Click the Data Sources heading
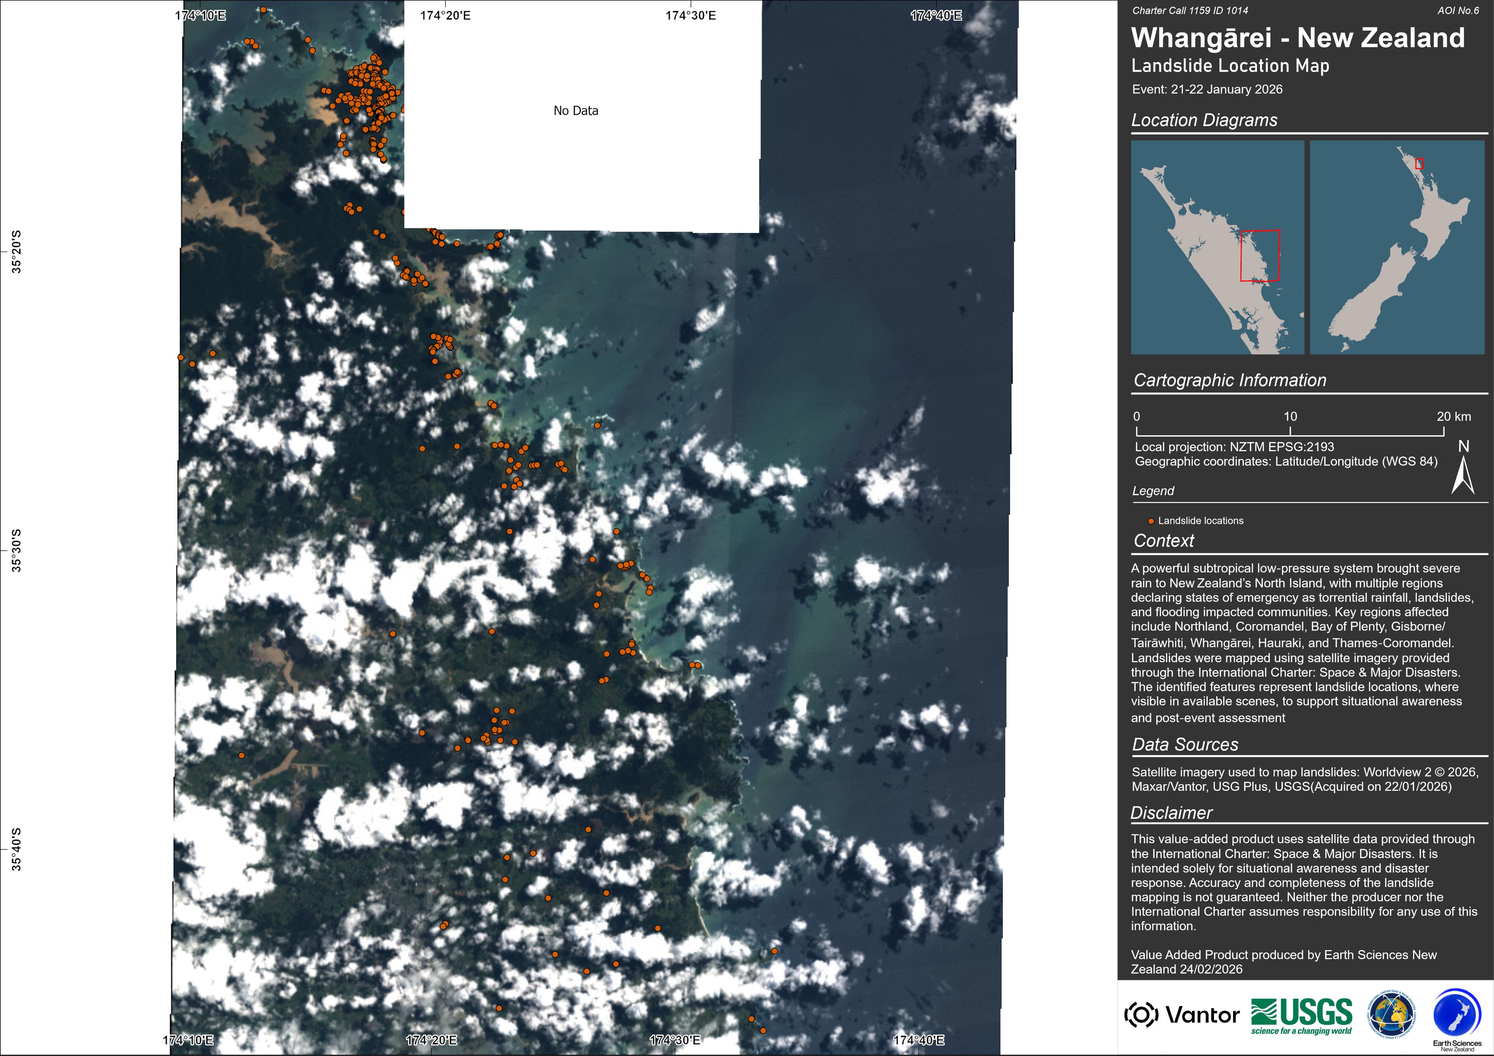 tap(1185, 744)
